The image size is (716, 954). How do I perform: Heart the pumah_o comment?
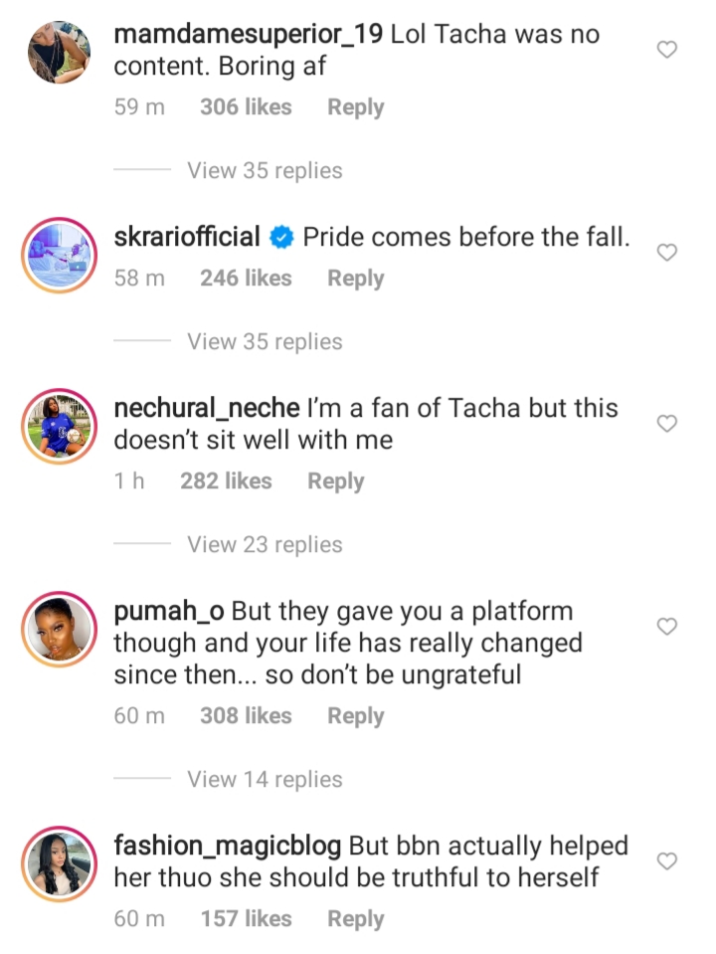click(668, 627)
